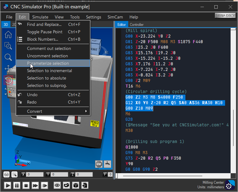Open Block Numbers dialog entry
238x192 pixels.
click(x=53, y=39)
